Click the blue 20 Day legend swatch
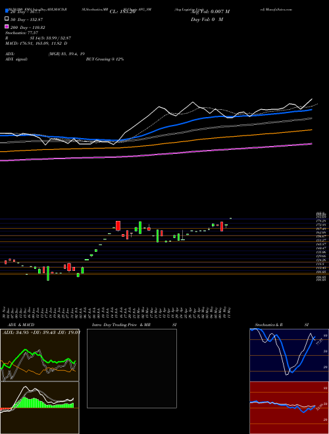This screenshot has height=434, width=329. click(7, 11)
